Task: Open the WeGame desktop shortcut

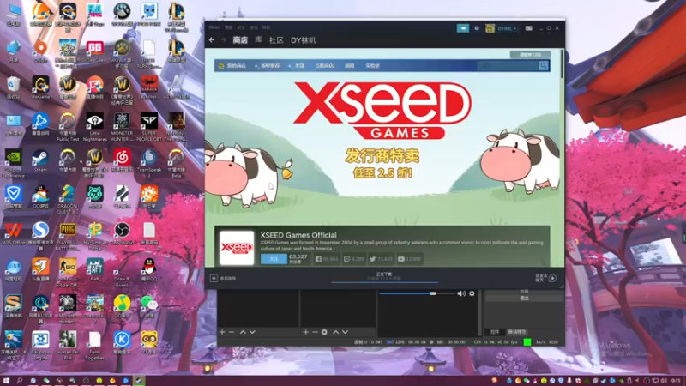Action: click(40, 87)
